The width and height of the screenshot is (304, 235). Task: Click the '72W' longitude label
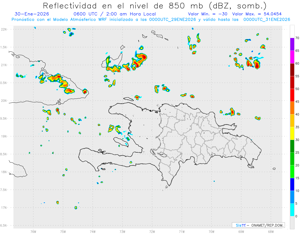point(152,231)
